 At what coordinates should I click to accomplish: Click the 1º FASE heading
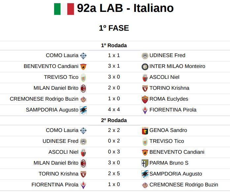pyautogui.click(x=114, y=28)
